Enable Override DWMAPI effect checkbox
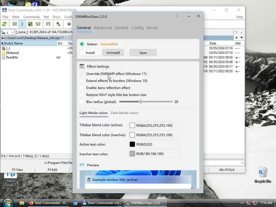 tap(81, 74)
